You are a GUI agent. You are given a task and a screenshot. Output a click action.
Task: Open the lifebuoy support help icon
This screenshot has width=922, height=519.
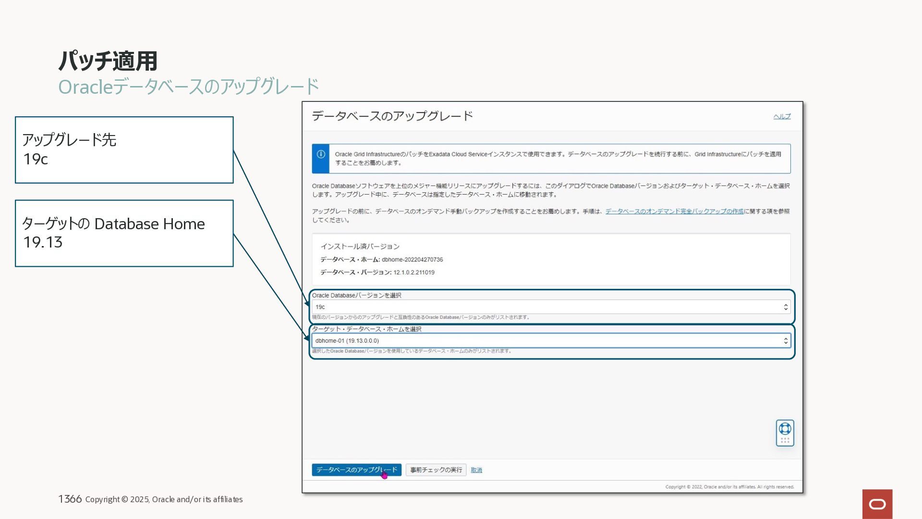click(785, 428)
